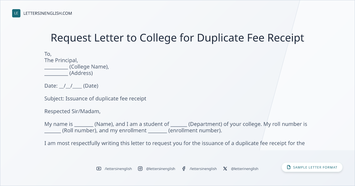
Task: Click the document icon in Sample Letter badge
Action: point(289,167)
